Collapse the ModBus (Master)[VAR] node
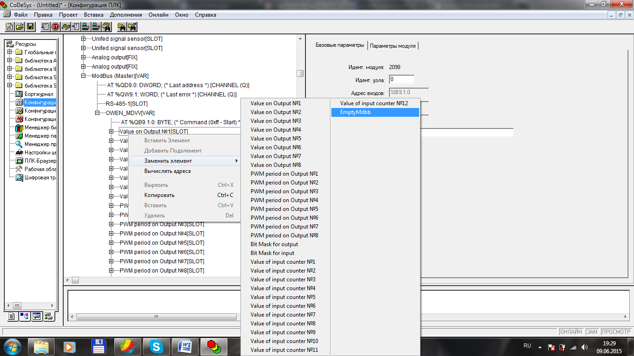634x356 pixels. pos(84,76)
